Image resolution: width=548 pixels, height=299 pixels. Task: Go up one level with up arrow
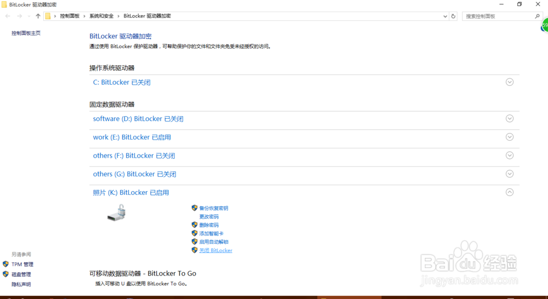(x=38, y=16)
